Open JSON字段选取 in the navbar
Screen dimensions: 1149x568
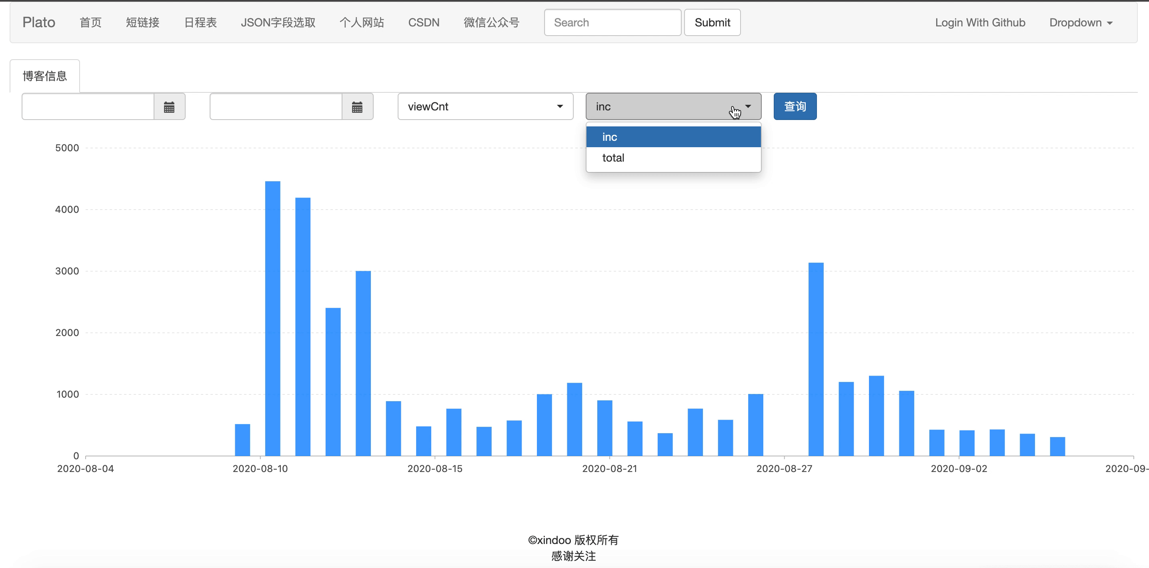pos(278,23)
